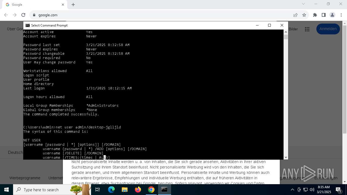This screenshot has width=347, height=195.
Task: Click Command Prompt scrollbar up arrow
Action: [x=286, y=31]
